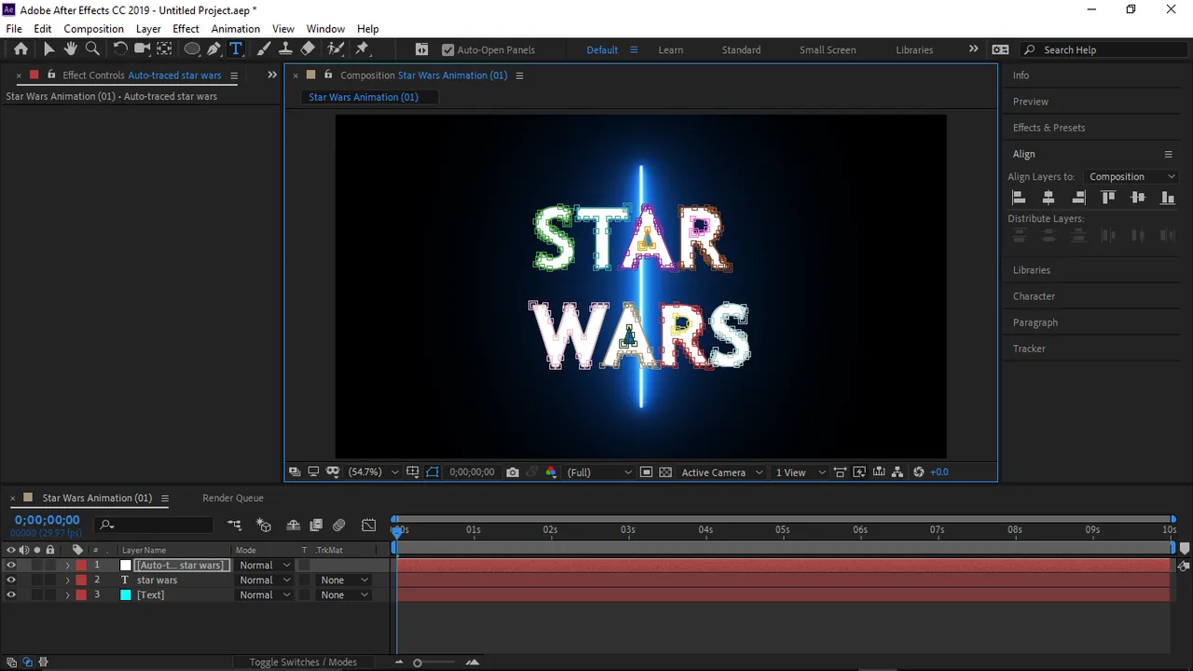Select the Ellipse shape tool
This screenshot has width=1193, height=671.
point(192,49)
